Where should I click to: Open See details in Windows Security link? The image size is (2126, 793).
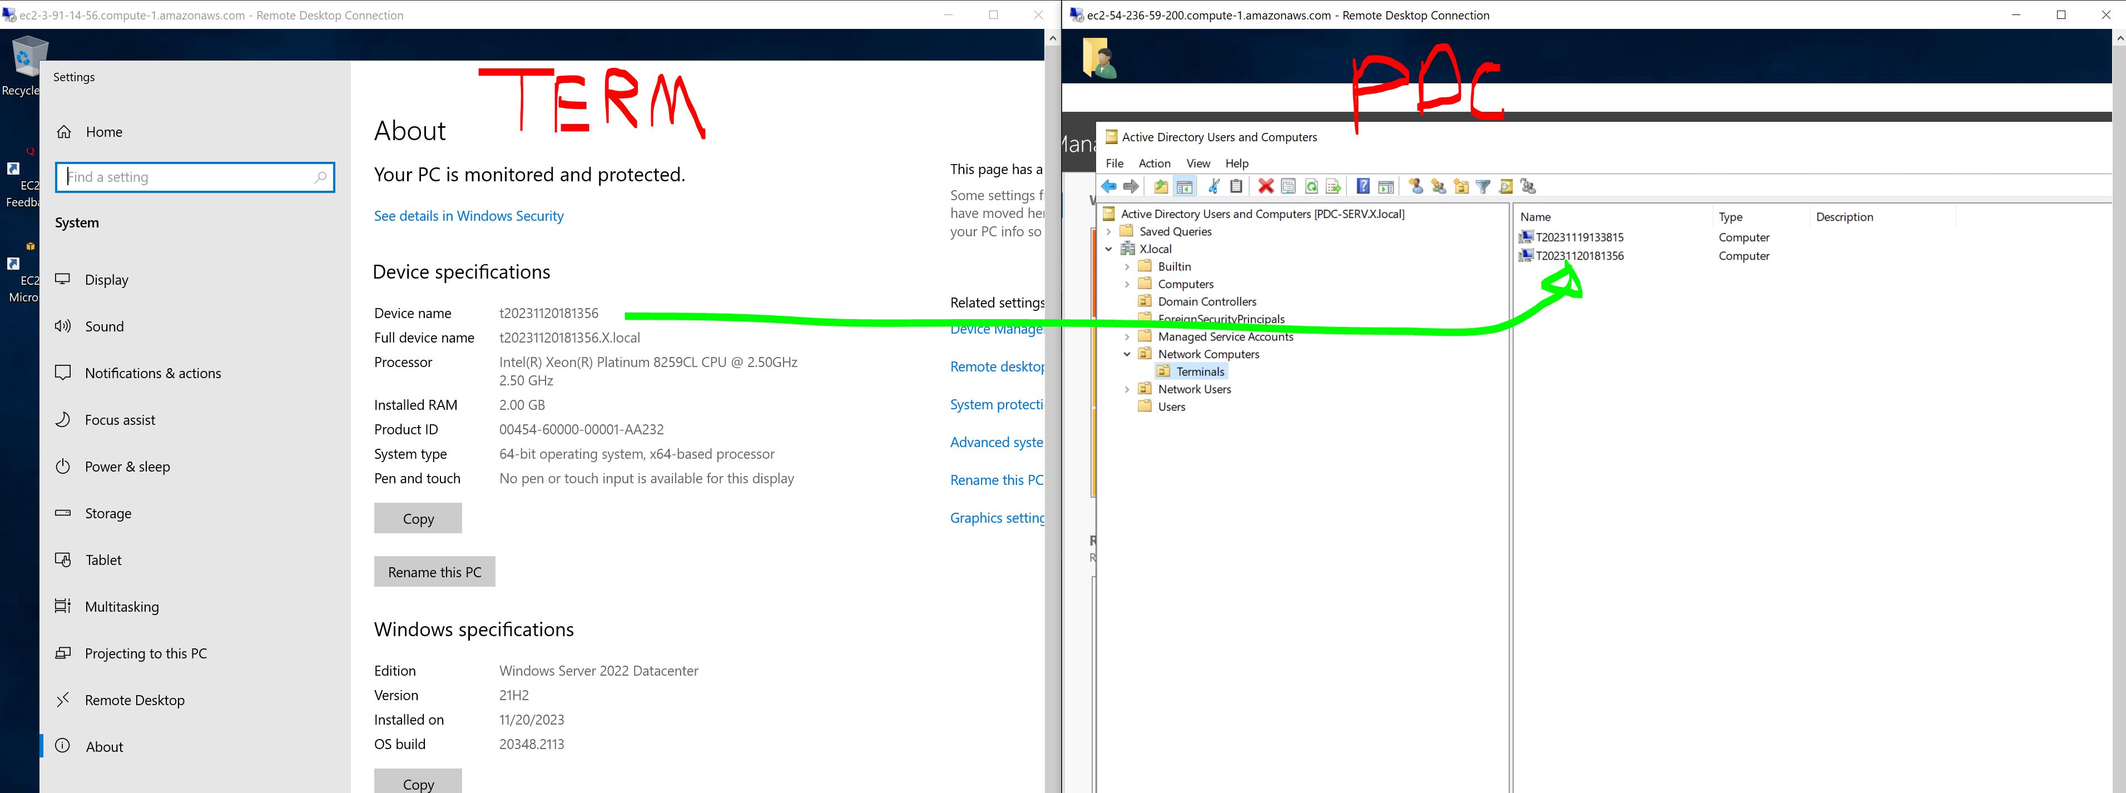469,216
